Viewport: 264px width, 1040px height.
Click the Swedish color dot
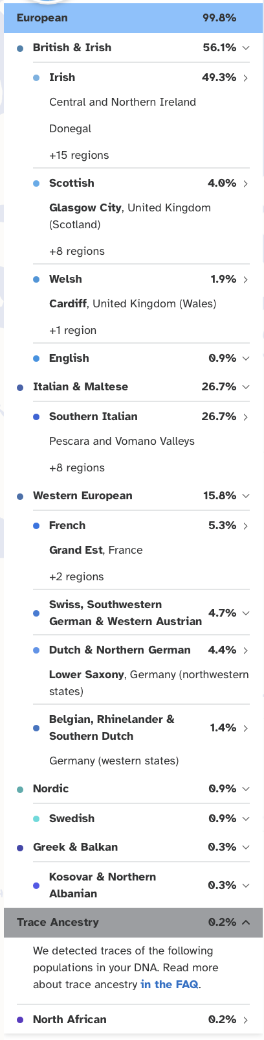coord(36,819)
